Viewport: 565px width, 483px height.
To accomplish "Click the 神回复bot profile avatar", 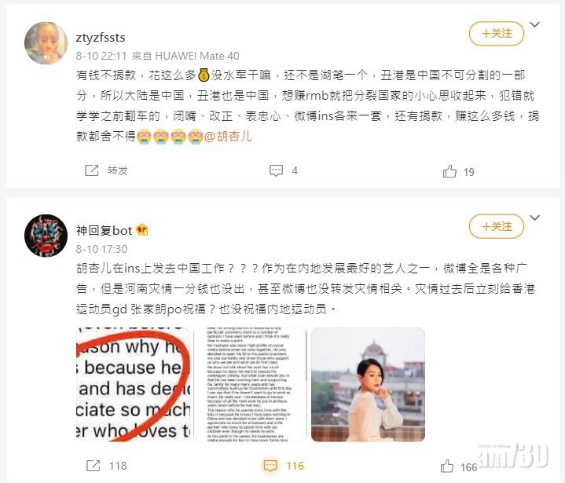I will [x=46, y=236].
